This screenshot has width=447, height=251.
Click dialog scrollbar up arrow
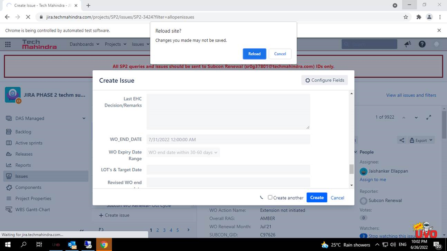352,94
